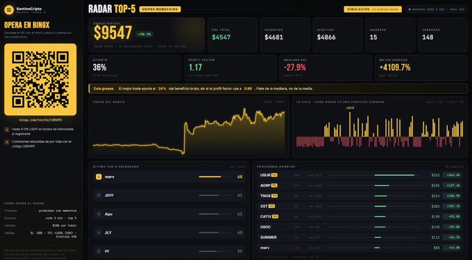Image resolution: width=472 pixels, height=260 pixels.
Task: Click the rank 4 badge beside JLY
Action: (x=99, y=233)
